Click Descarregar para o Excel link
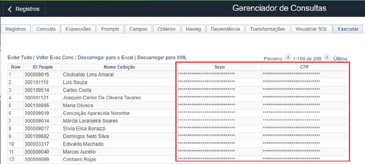365x164 pixels. (105, 58)
